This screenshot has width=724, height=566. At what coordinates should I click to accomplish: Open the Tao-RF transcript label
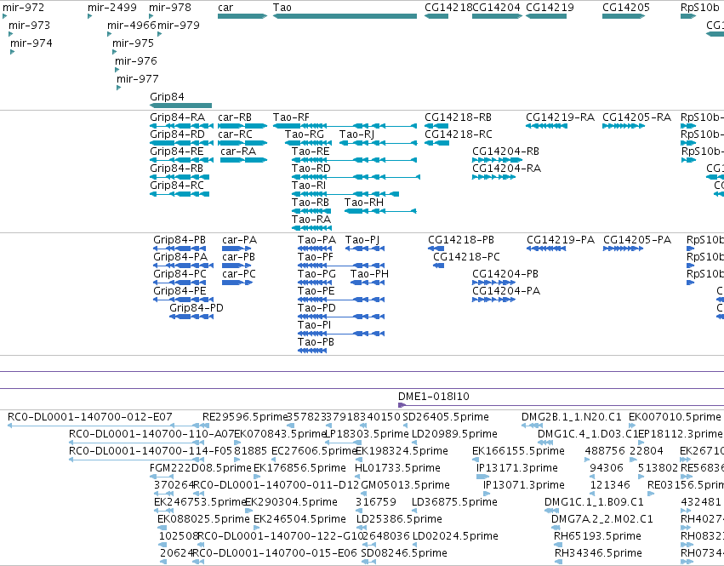(291, 117)
